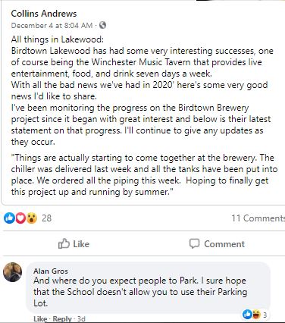
Task: Open the 28 reactions count list
Action: 46,218
